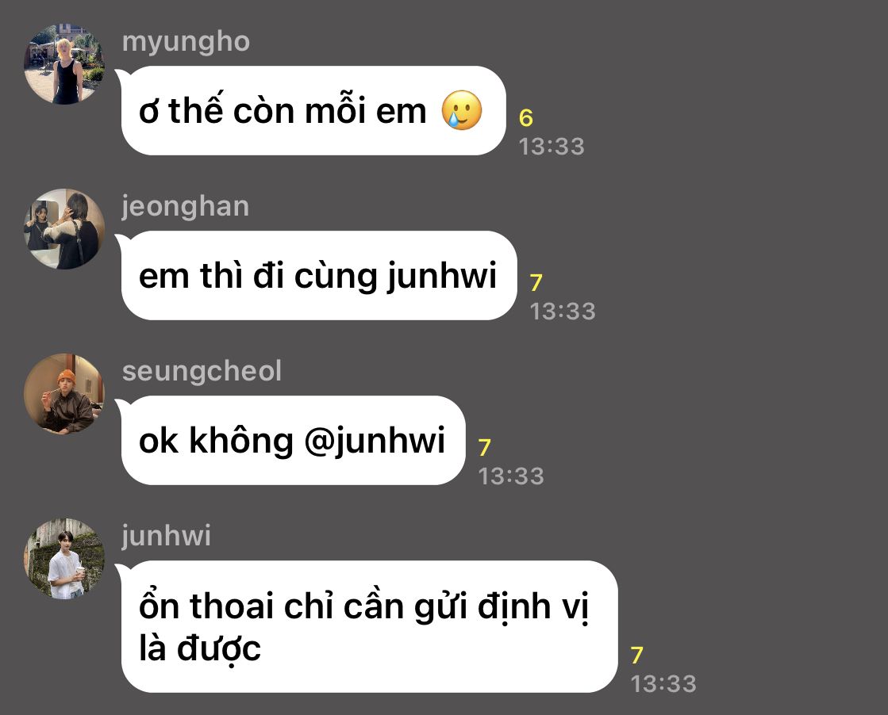This screenshot has height=715, width=888.
Task: Select the message 'em thì đi cùng junhwi'
Action: [319, 276]
